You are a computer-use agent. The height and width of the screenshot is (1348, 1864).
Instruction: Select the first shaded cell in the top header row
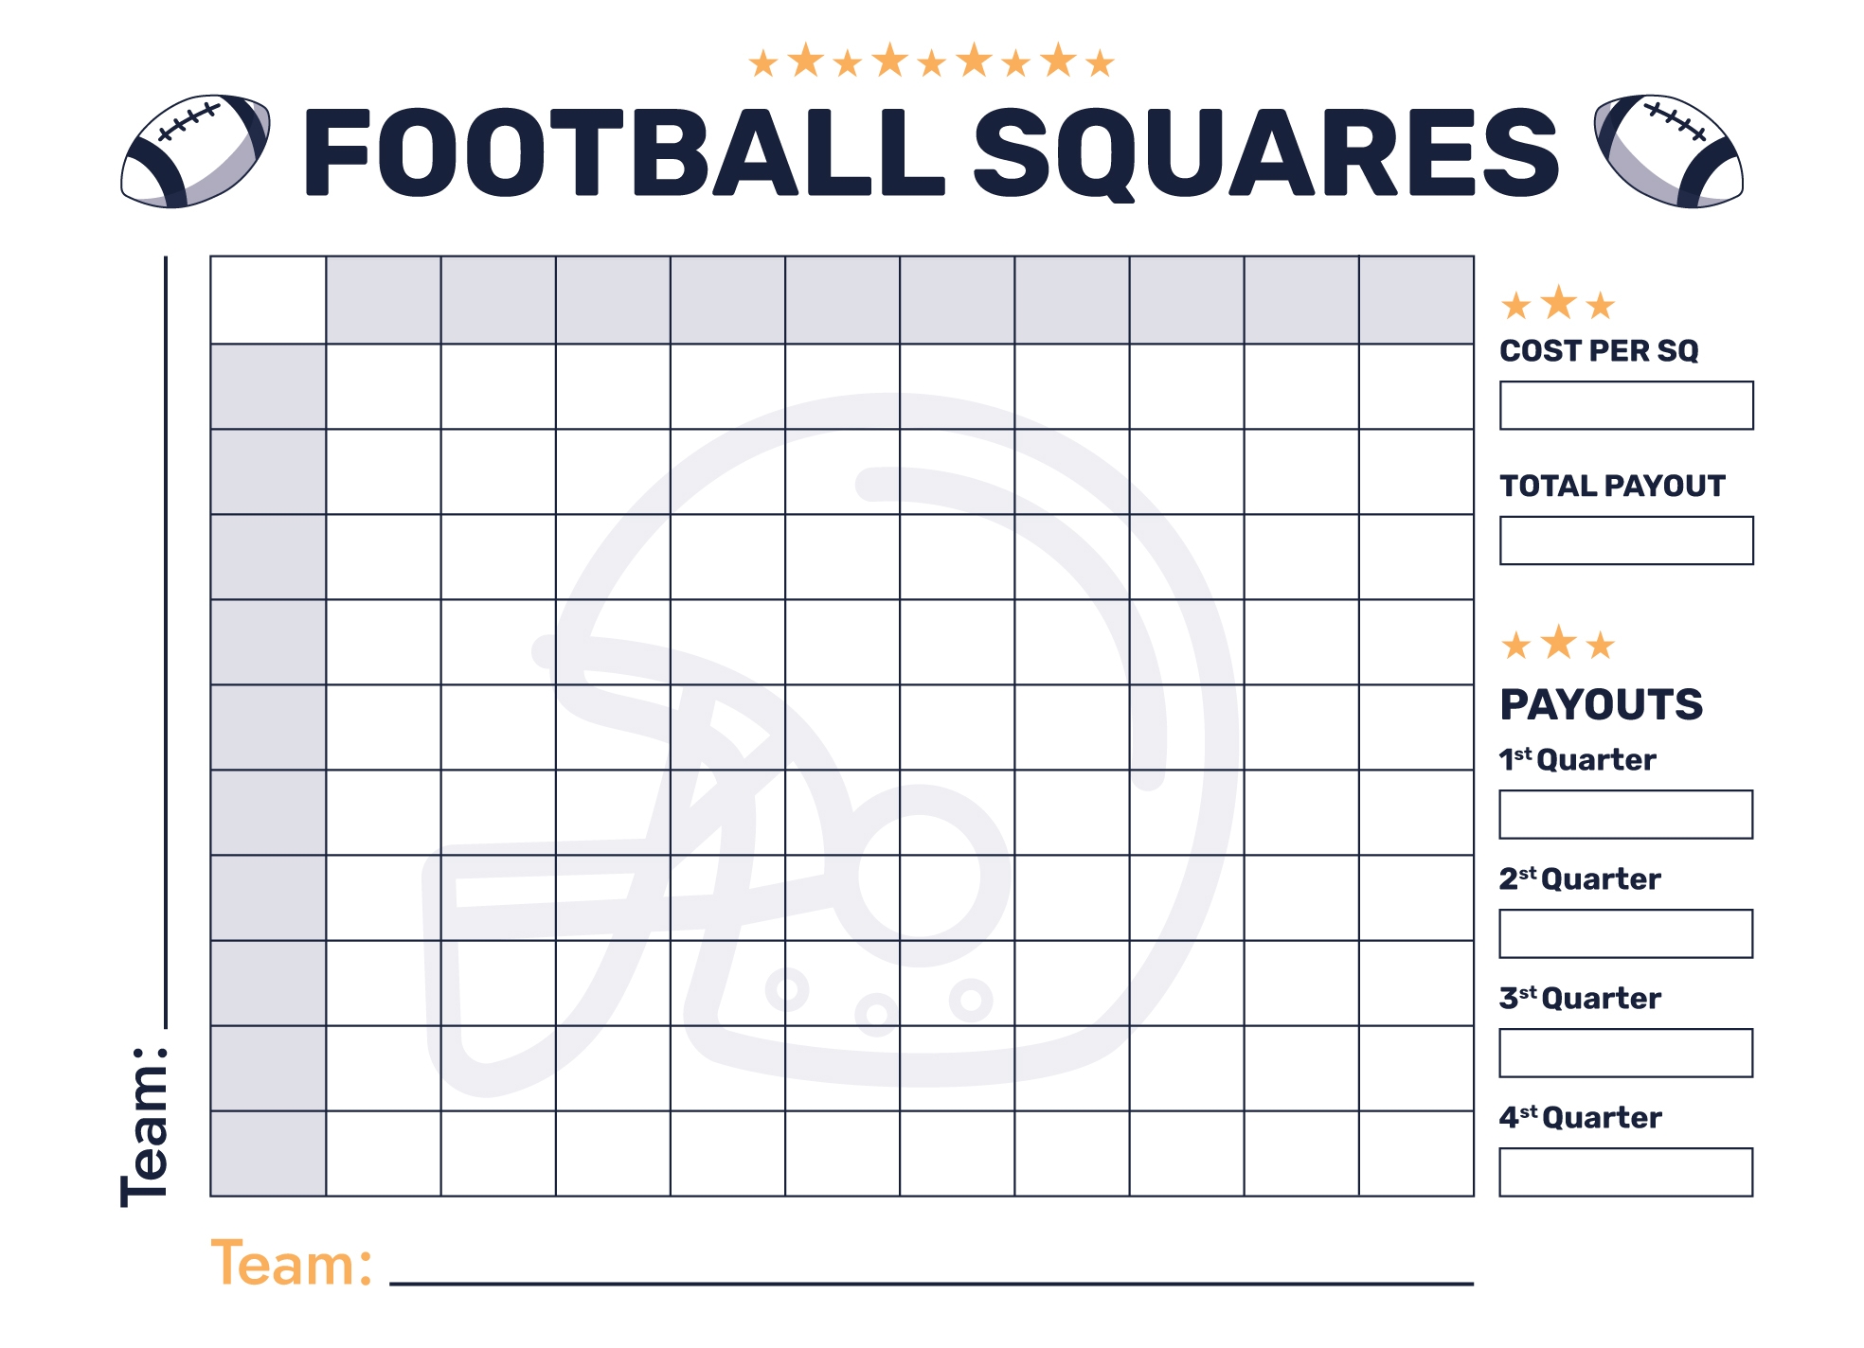click(384, 300)
